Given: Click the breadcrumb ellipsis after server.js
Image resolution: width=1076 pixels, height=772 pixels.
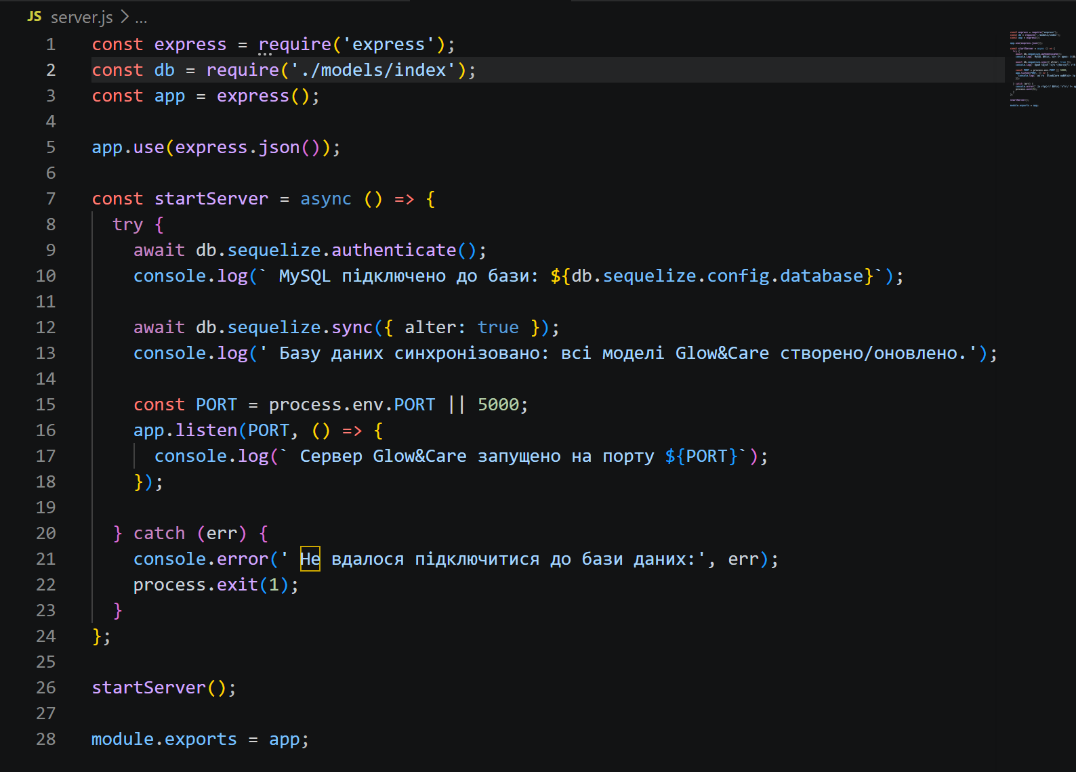Looking at the screenshot, I should pyautogui.click(x=141, y=18).
